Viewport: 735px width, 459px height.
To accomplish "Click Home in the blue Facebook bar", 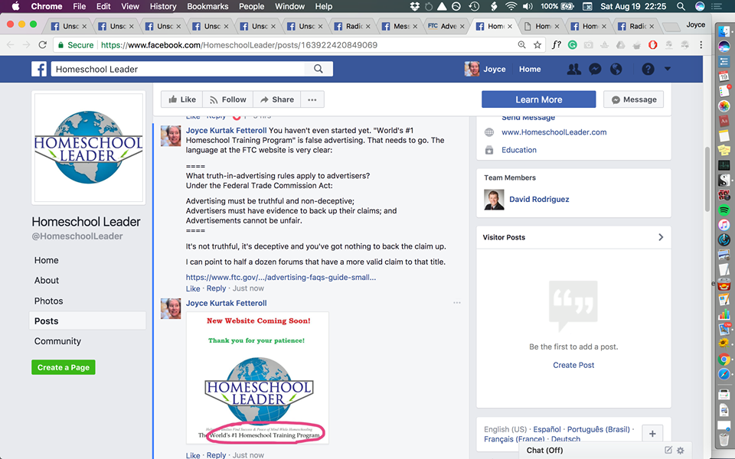I will click(x=530, y=69).
